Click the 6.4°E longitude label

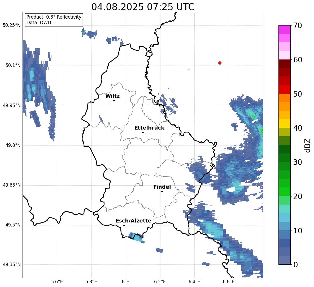click(x=194, y=282)
